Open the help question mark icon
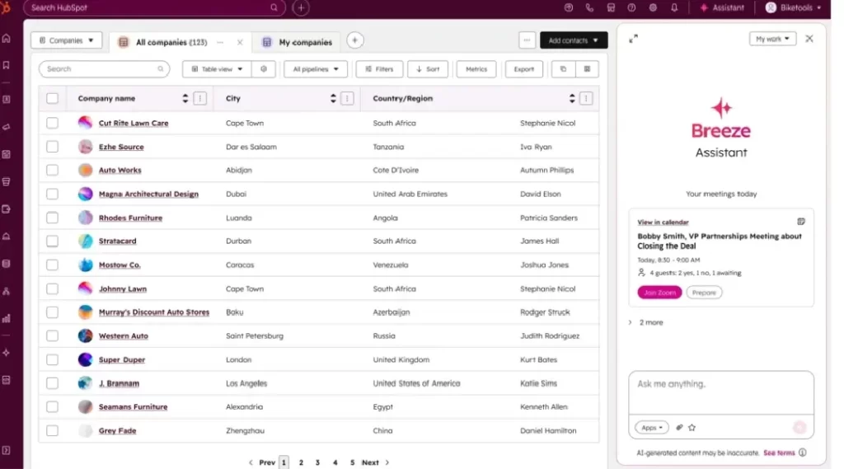 [631, 7]
